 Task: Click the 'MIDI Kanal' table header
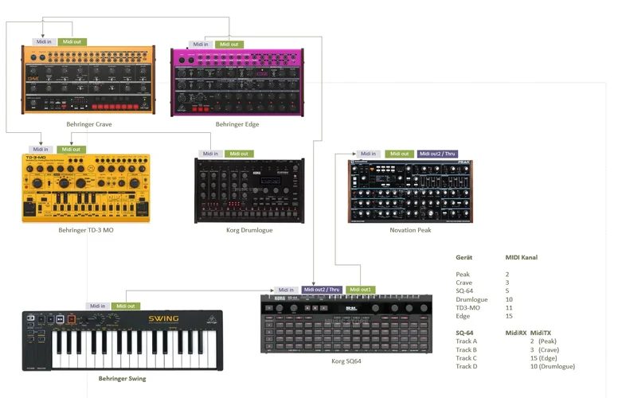(522, 257)
